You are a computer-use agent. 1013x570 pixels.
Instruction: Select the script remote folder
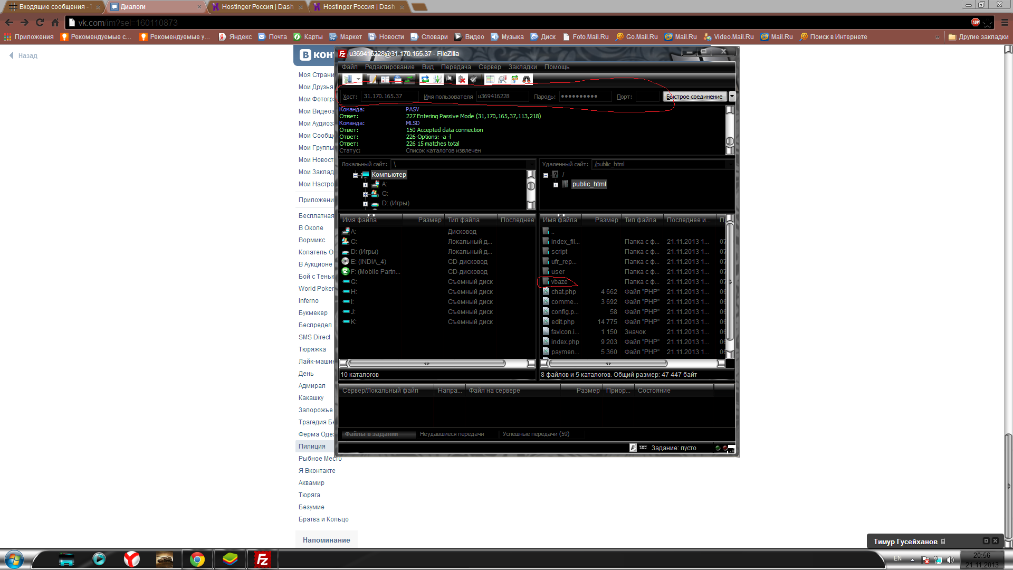(559, 252)
